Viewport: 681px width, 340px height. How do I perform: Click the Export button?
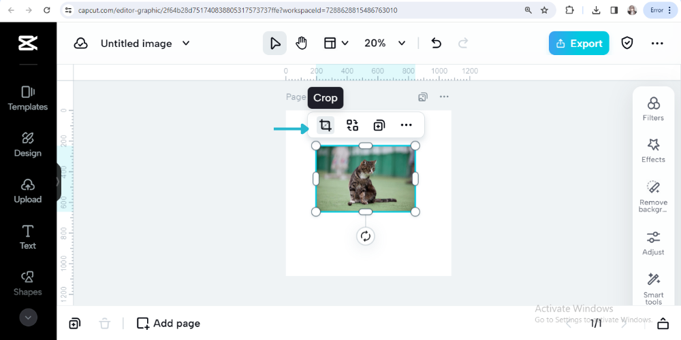[579, 43]
